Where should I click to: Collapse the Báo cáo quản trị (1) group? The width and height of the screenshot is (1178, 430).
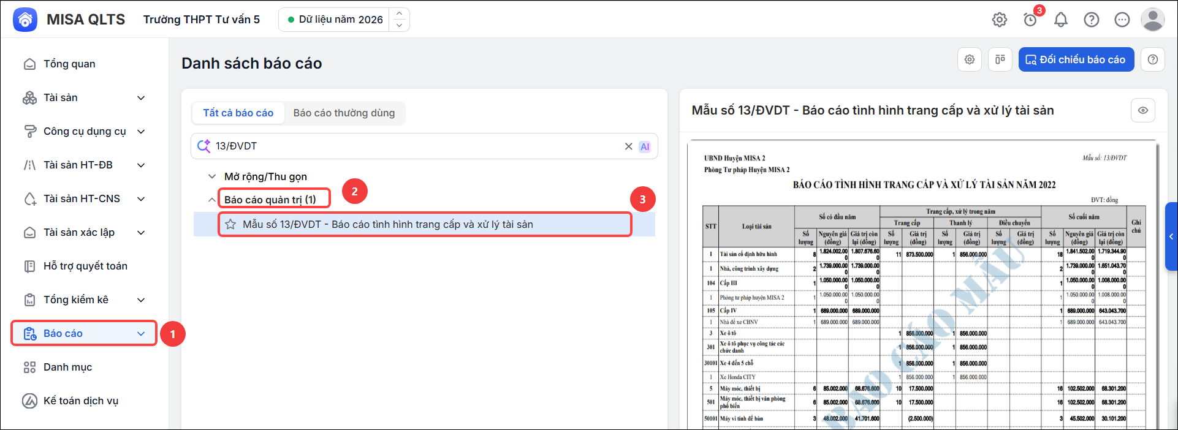211,200
